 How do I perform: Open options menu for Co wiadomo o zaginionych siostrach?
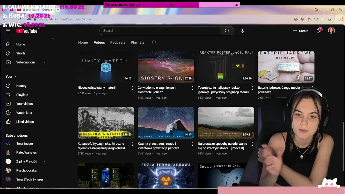pos(192,88)
